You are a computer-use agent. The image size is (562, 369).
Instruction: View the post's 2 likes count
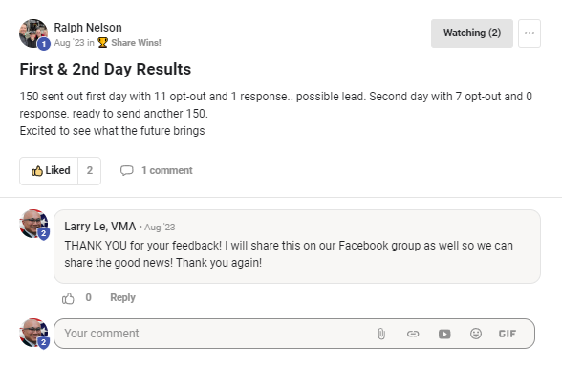90,171
